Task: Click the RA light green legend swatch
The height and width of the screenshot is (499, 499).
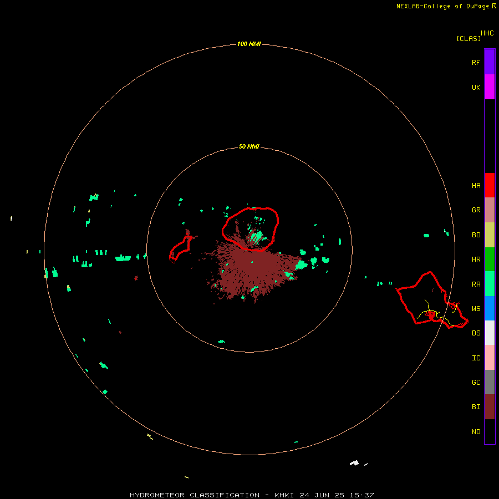Action: (490, 284)
